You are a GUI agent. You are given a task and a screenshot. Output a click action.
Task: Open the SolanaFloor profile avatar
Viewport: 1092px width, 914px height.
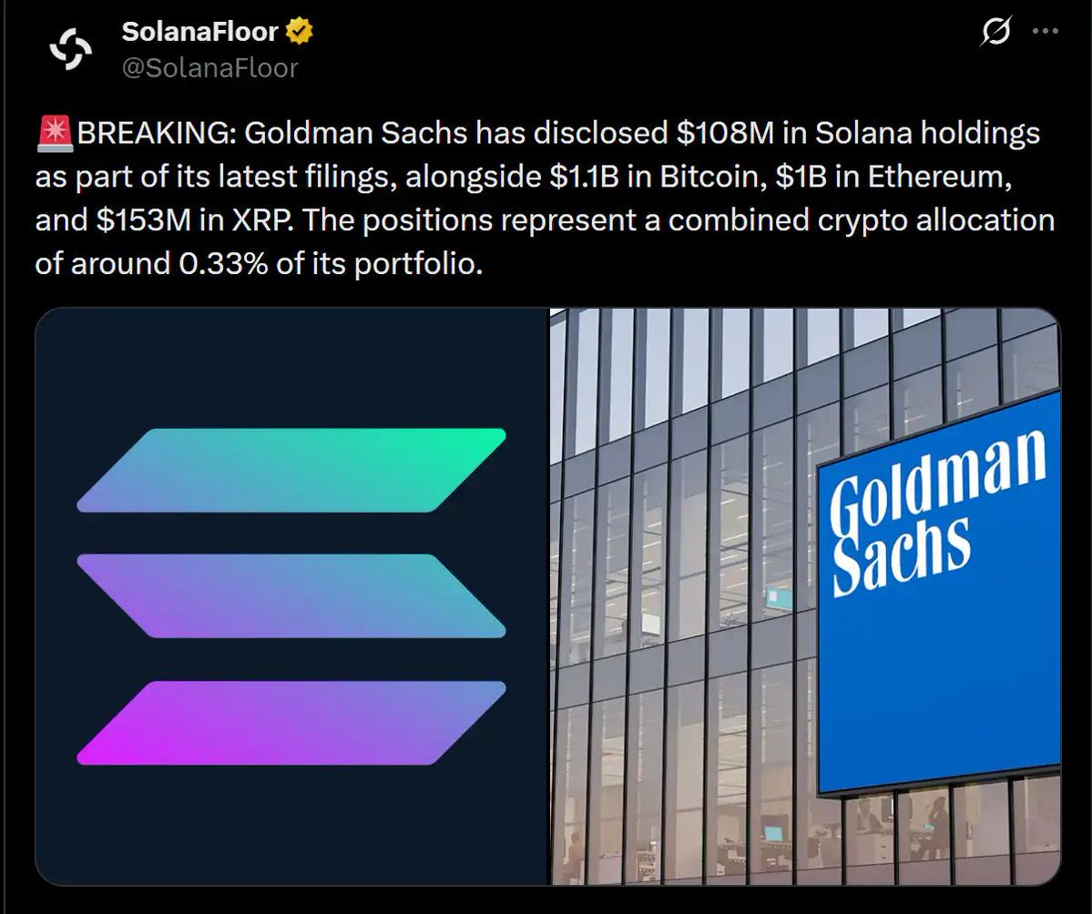point(67,50)
